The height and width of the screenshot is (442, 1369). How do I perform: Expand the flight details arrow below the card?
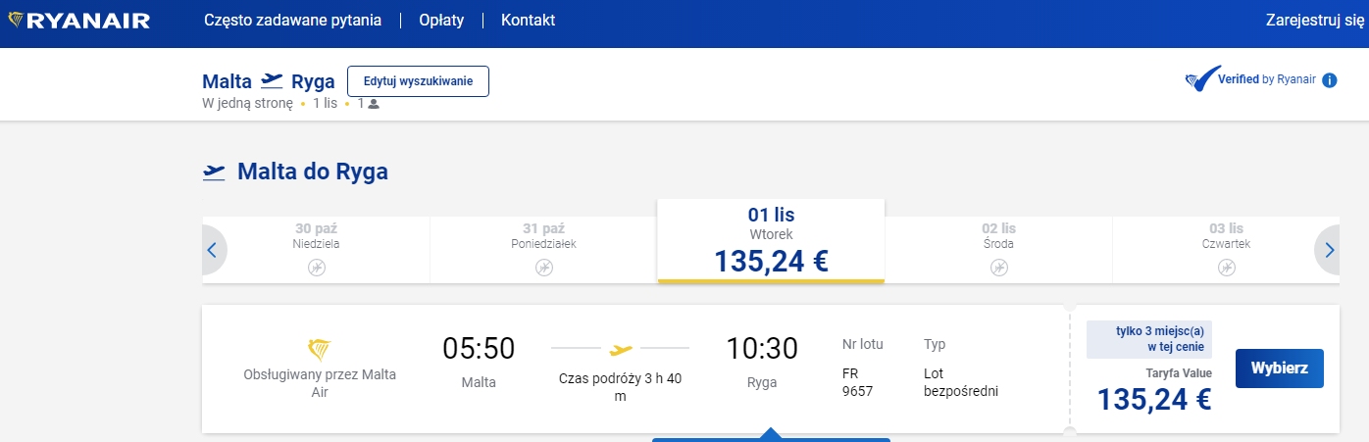pos(771,434)
